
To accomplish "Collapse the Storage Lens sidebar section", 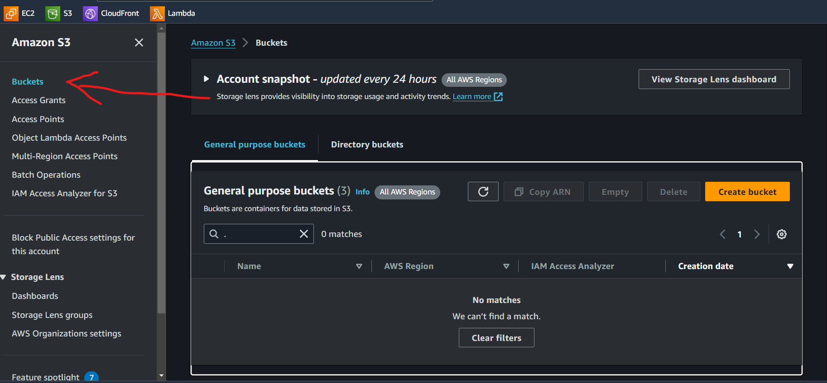I will pyautogui.click(x=3, y=277).
